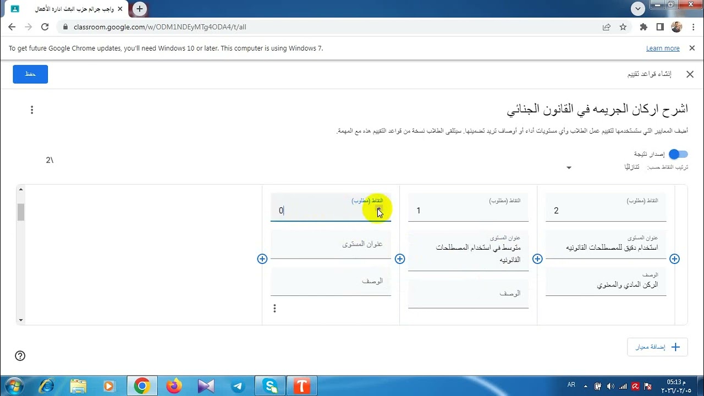Click the points field containing 0
The height and width of the screenshot is (396, 704).
331,207
